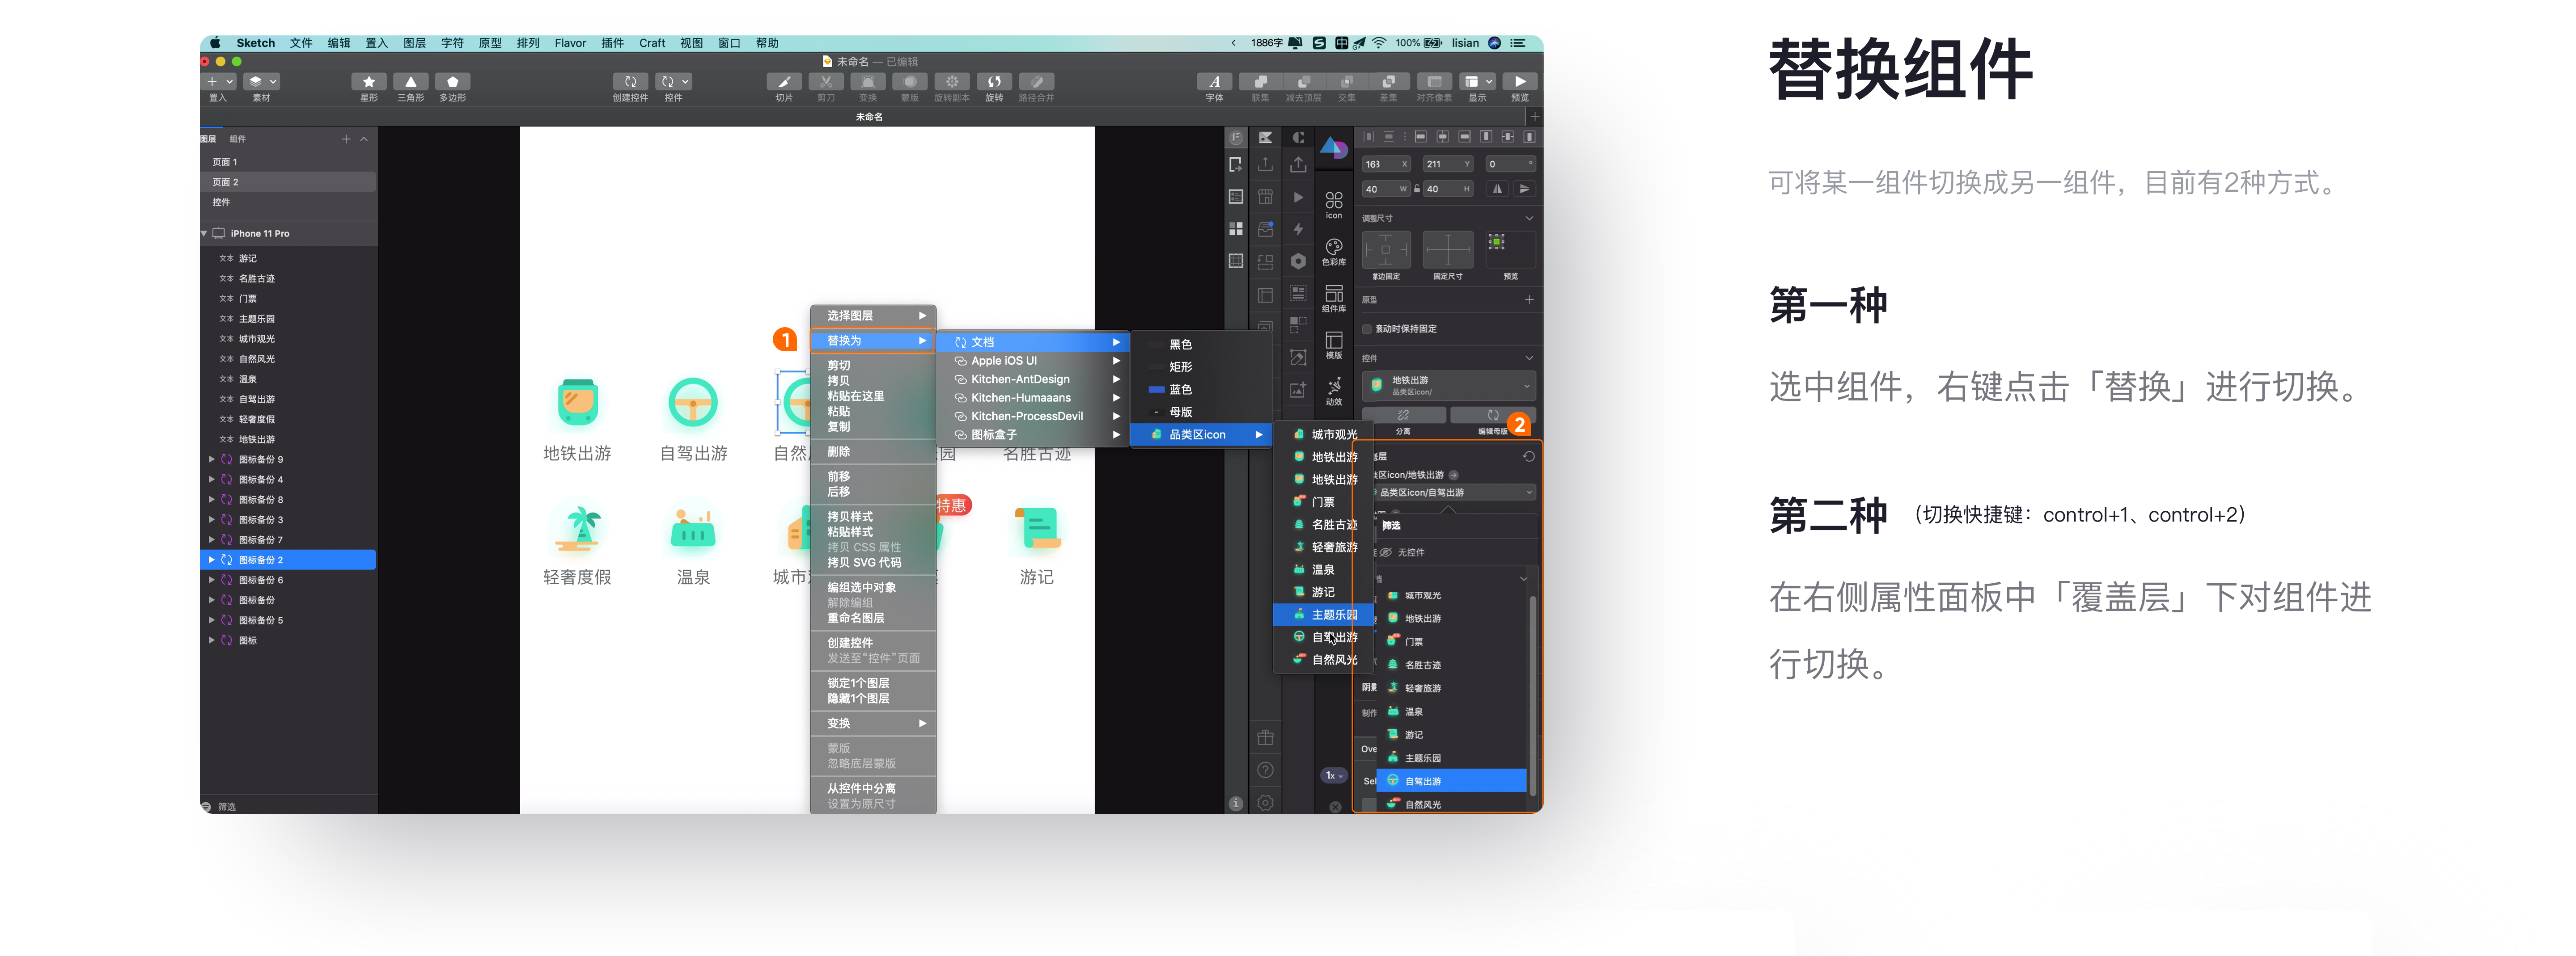The height and width of the screenshot is (956, 2576).
Task: Click the Rotate (旋转) toolbar icon
Action: tap(994, 82)
